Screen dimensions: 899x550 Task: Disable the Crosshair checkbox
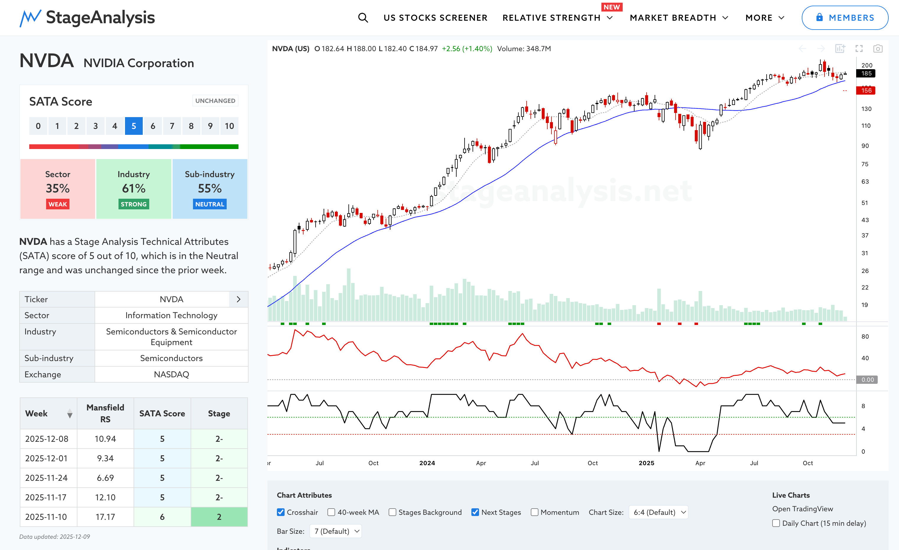[x=280, y=512]
